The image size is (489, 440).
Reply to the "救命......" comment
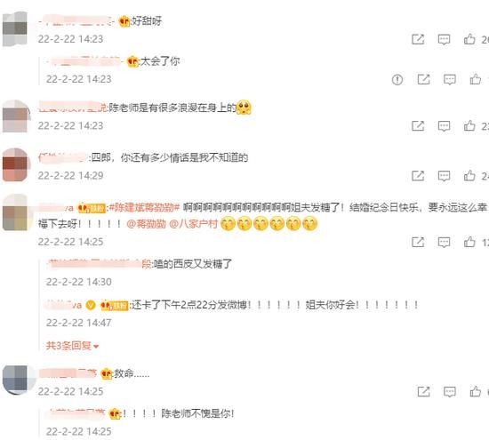point(449,392)
